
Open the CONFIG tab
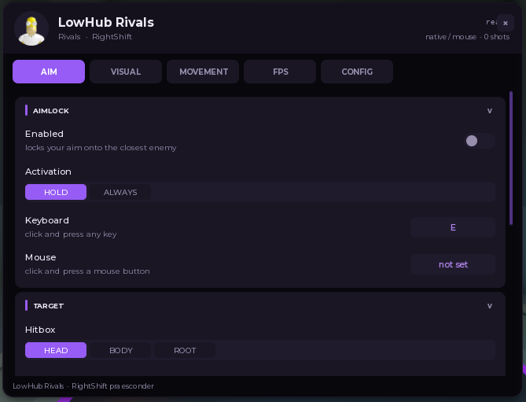click(357, 72)
